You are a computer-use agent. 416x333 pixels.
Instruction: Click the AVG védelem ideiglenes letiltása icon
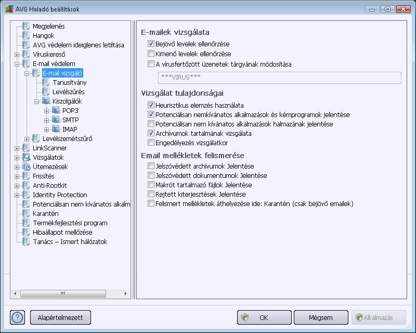26,45
